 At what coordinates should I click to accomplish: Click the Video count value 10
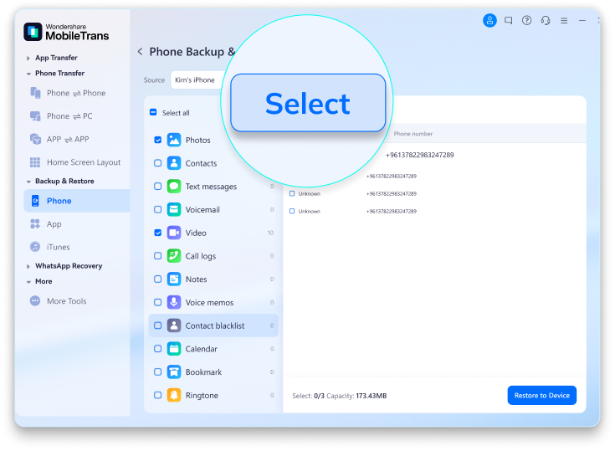(270, 233)
